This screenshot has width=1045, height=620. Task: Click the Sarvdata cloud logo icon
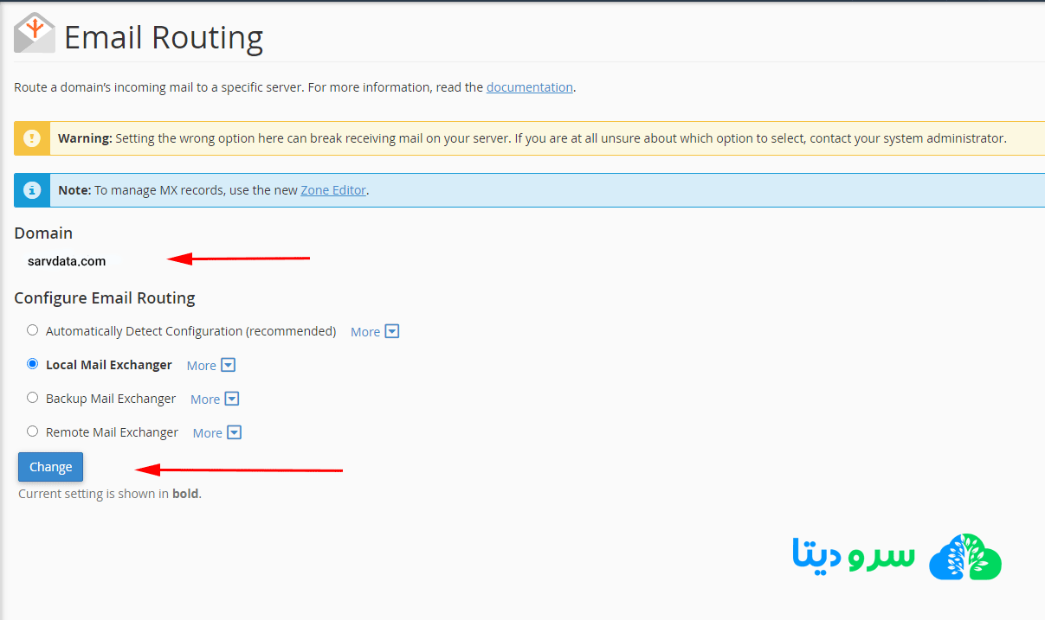coord(964,556)
